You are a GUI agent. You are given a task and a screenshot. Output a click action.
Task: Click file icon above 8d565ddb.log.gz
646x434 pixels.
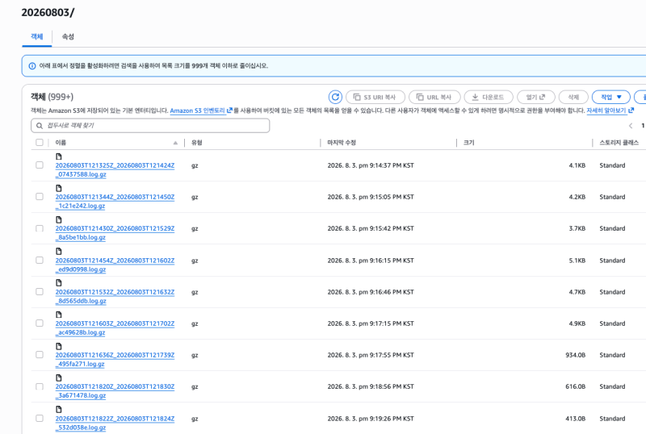point(58,283)
